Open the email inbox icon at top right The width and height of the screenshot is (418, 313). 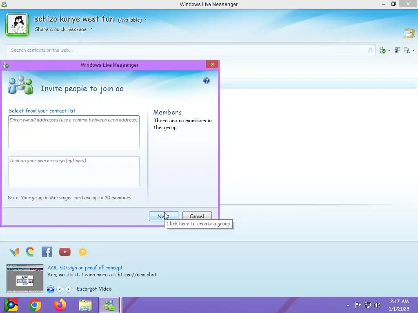pos(409,33)
